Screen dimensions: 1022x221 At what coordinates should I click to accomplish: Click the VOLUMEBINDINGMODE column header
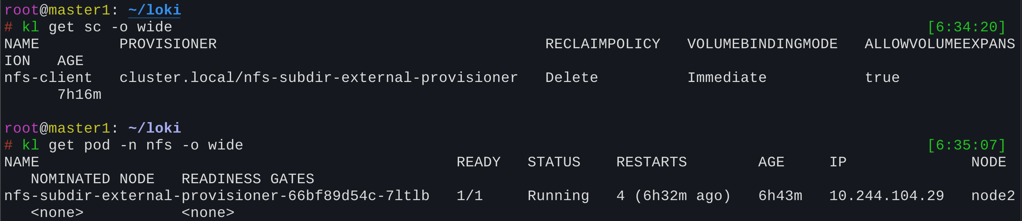pos(762,44)
